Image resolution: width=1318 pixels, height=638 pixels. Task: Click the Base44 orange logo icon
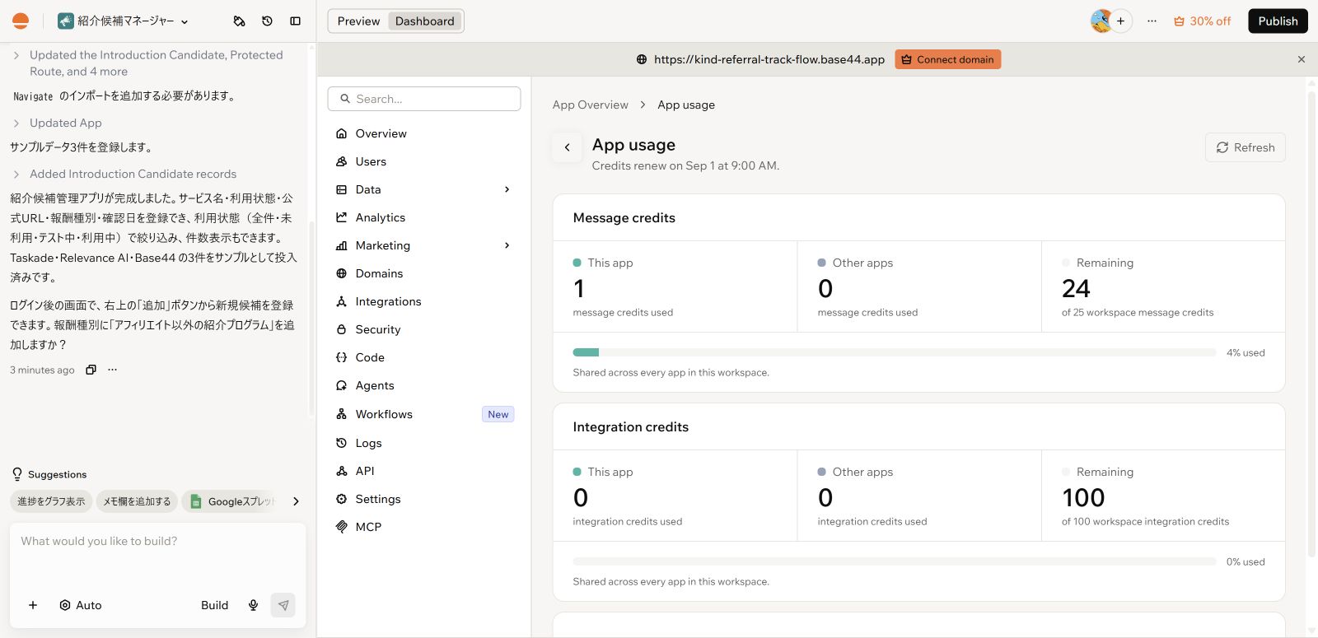[x=21, y=21]
